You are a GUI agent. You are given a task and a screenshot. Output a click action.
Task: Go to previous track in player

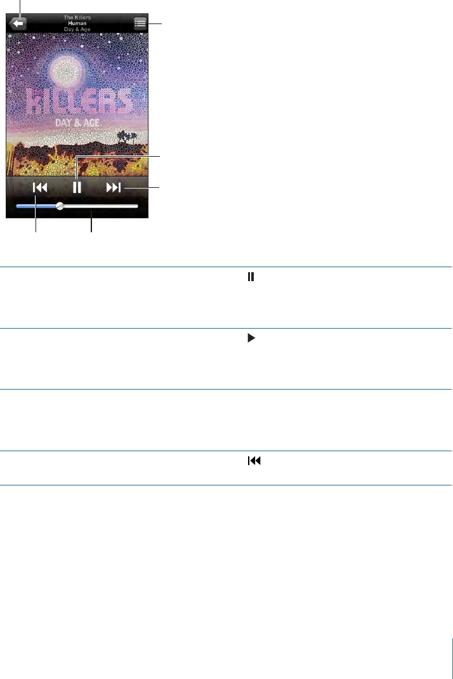click(40, 187)
